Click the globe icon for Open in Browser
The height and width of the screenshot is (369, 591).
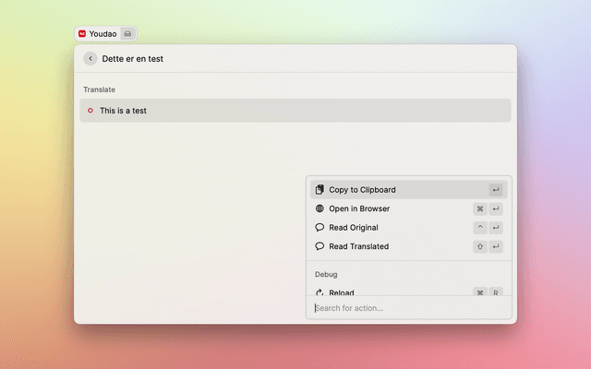(x=320, y=208)
